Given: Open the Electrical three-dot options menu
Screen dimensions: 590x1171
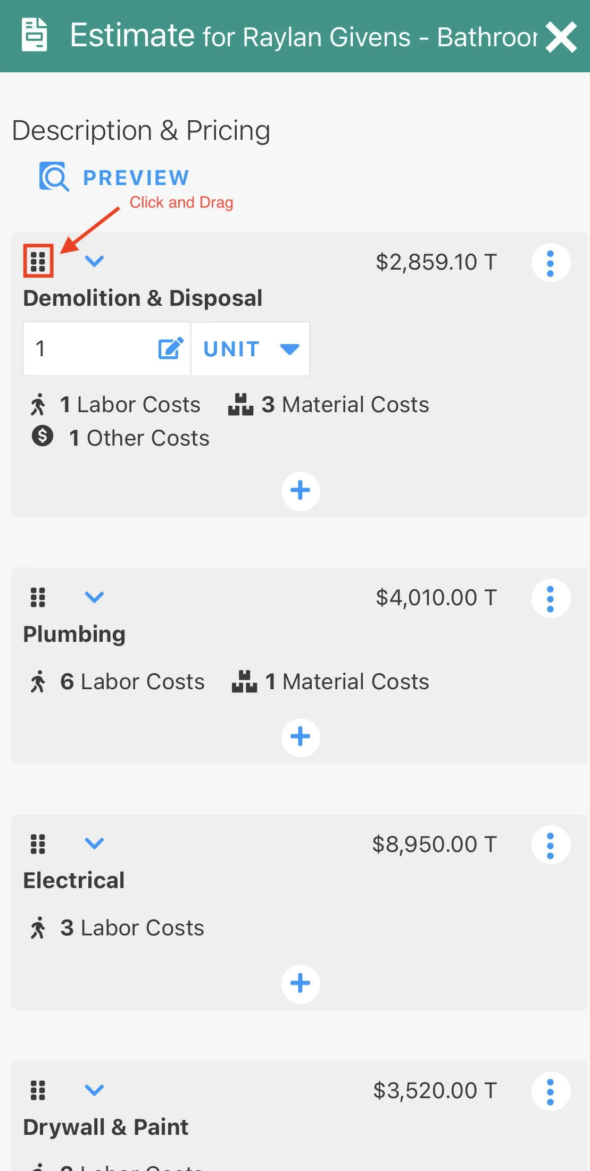Looking at the screenshot, I should pyautogui.click(x=551, y=845).
